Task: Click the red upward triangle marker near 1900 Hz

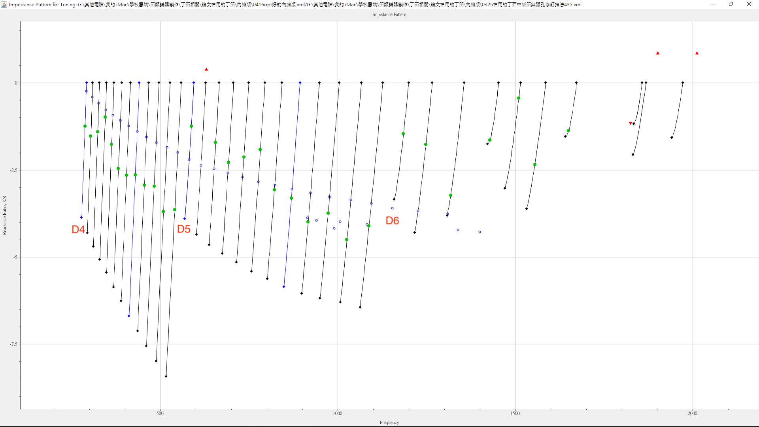Action: tap(658, 53)
